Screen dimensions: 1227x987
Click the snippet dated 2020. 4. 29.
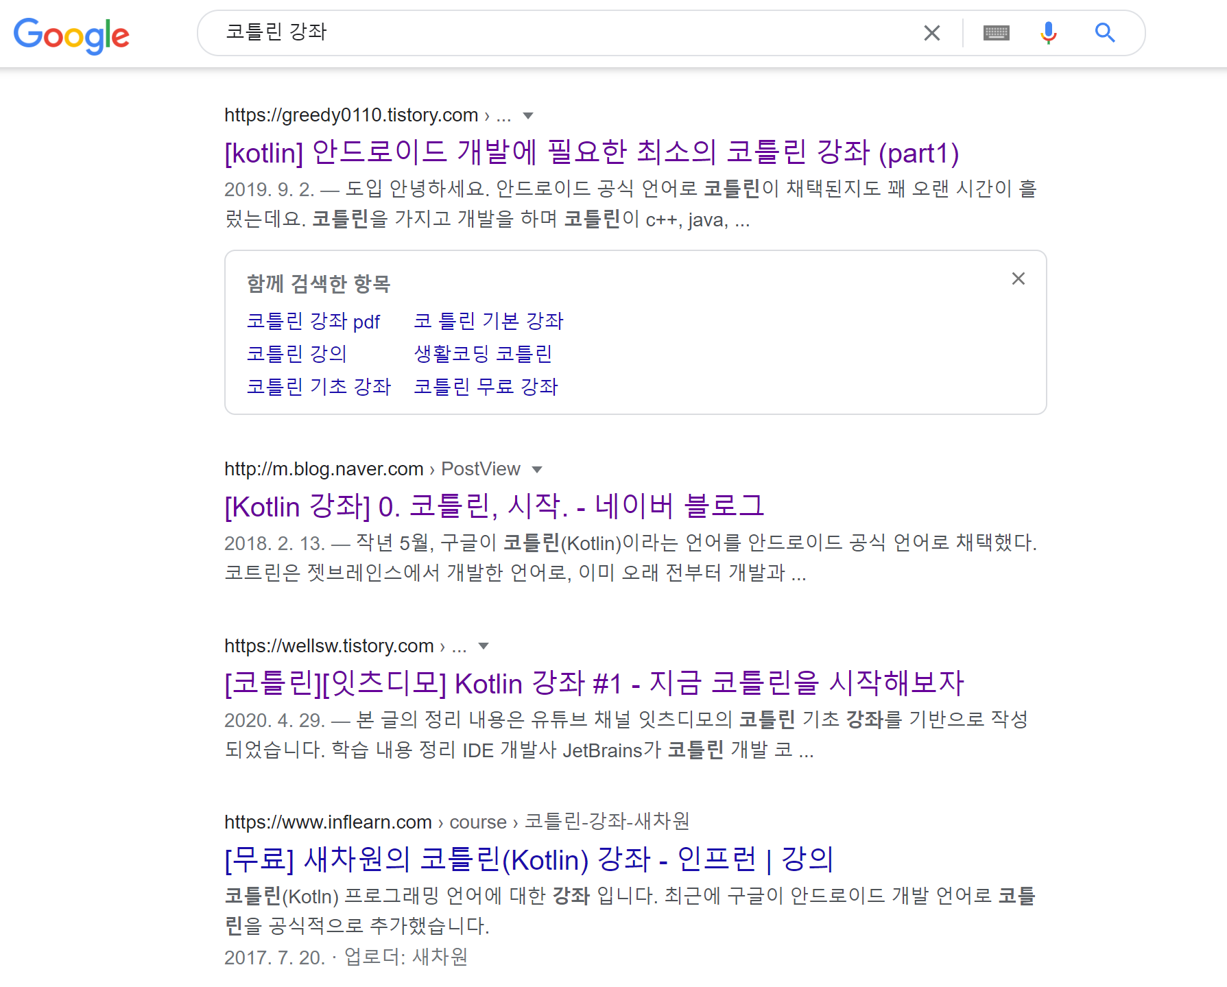pos(627,734)
